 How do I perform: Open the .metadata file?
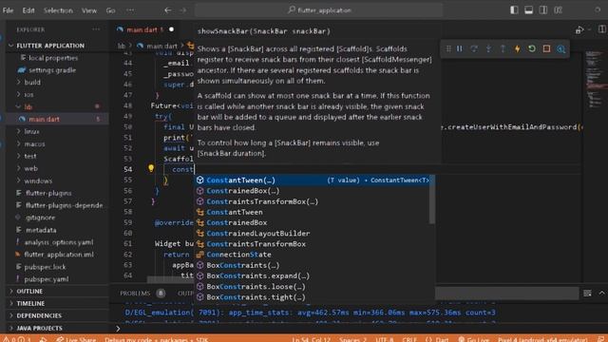41,230
